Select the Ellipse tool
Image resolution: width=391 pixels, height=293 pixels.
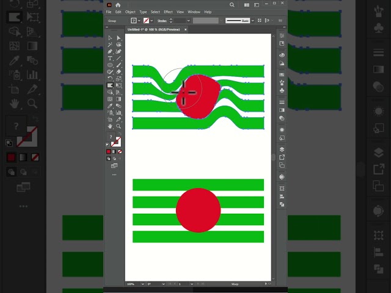(110, 65)
